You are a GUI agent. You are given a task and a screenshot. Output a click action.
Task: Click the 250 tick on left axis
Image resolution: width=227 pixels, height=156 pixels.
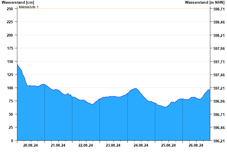pos(10,9)
